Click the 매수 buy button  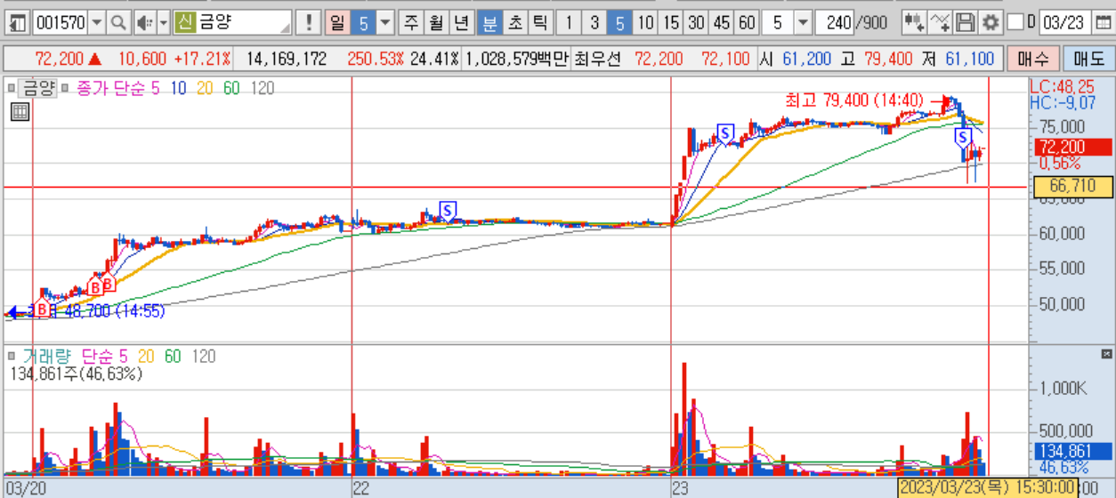click(x=1033, y=60)
